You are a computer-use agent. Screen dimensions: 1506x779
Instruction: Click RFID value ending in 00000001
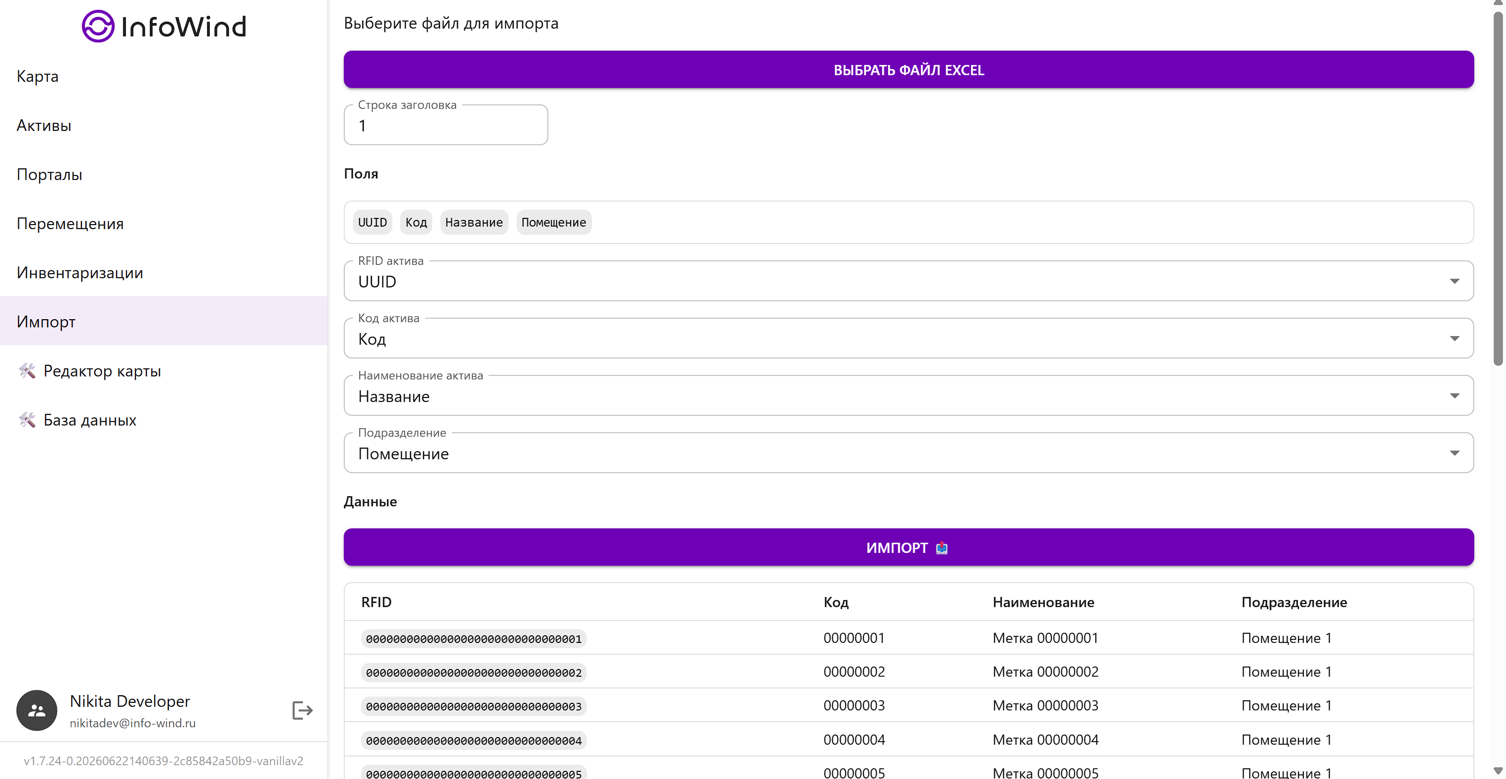click(x=474, y=639)
